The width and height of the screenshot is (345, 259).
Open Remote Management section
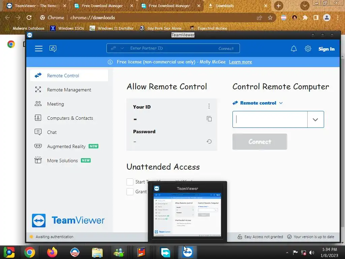[69, 90]
